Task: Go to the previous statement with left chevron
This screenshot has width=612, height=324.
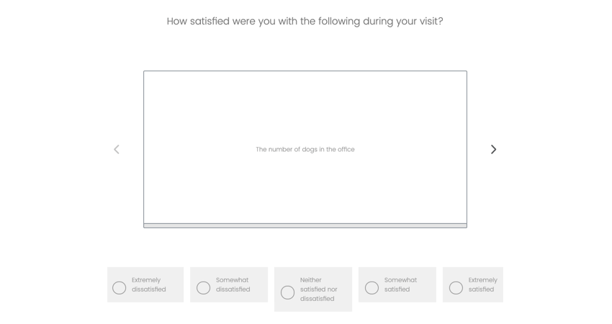Action: coord(117,149)
